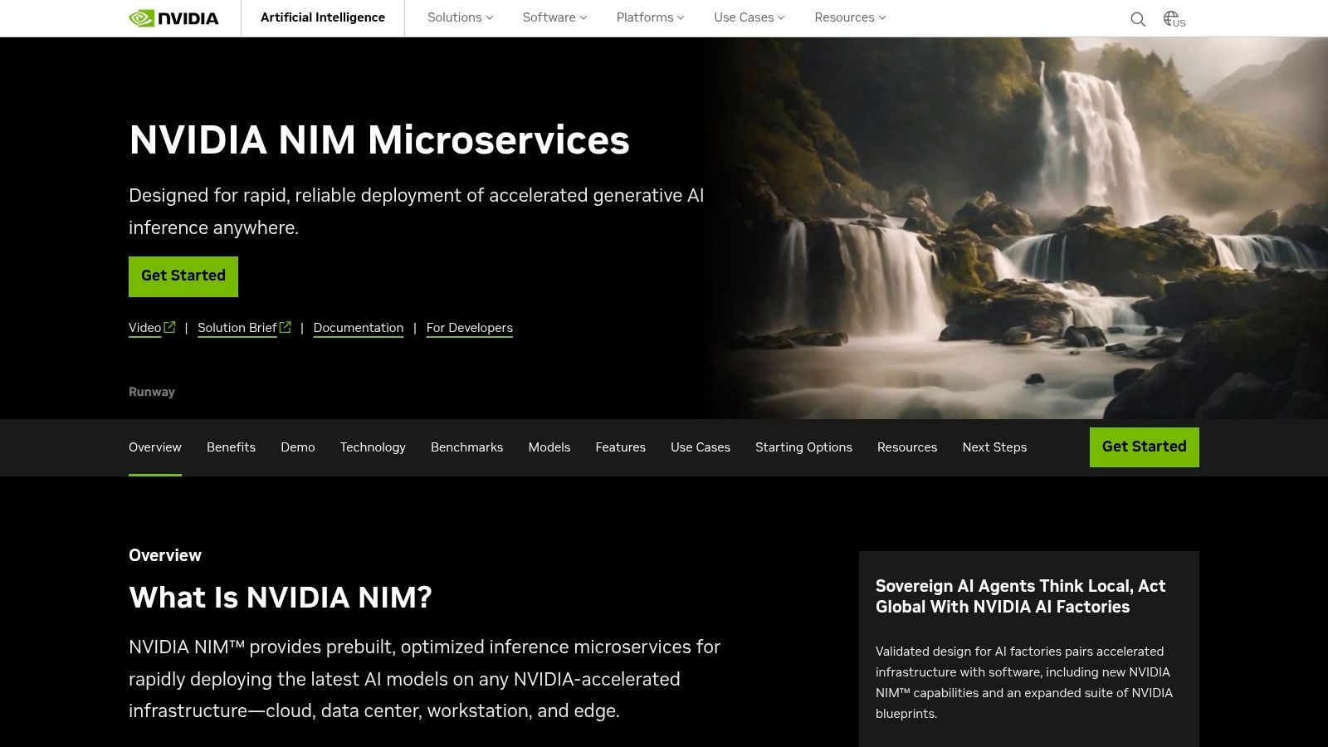Expand the Use Cases navigation menu

[x=748, y=17]
